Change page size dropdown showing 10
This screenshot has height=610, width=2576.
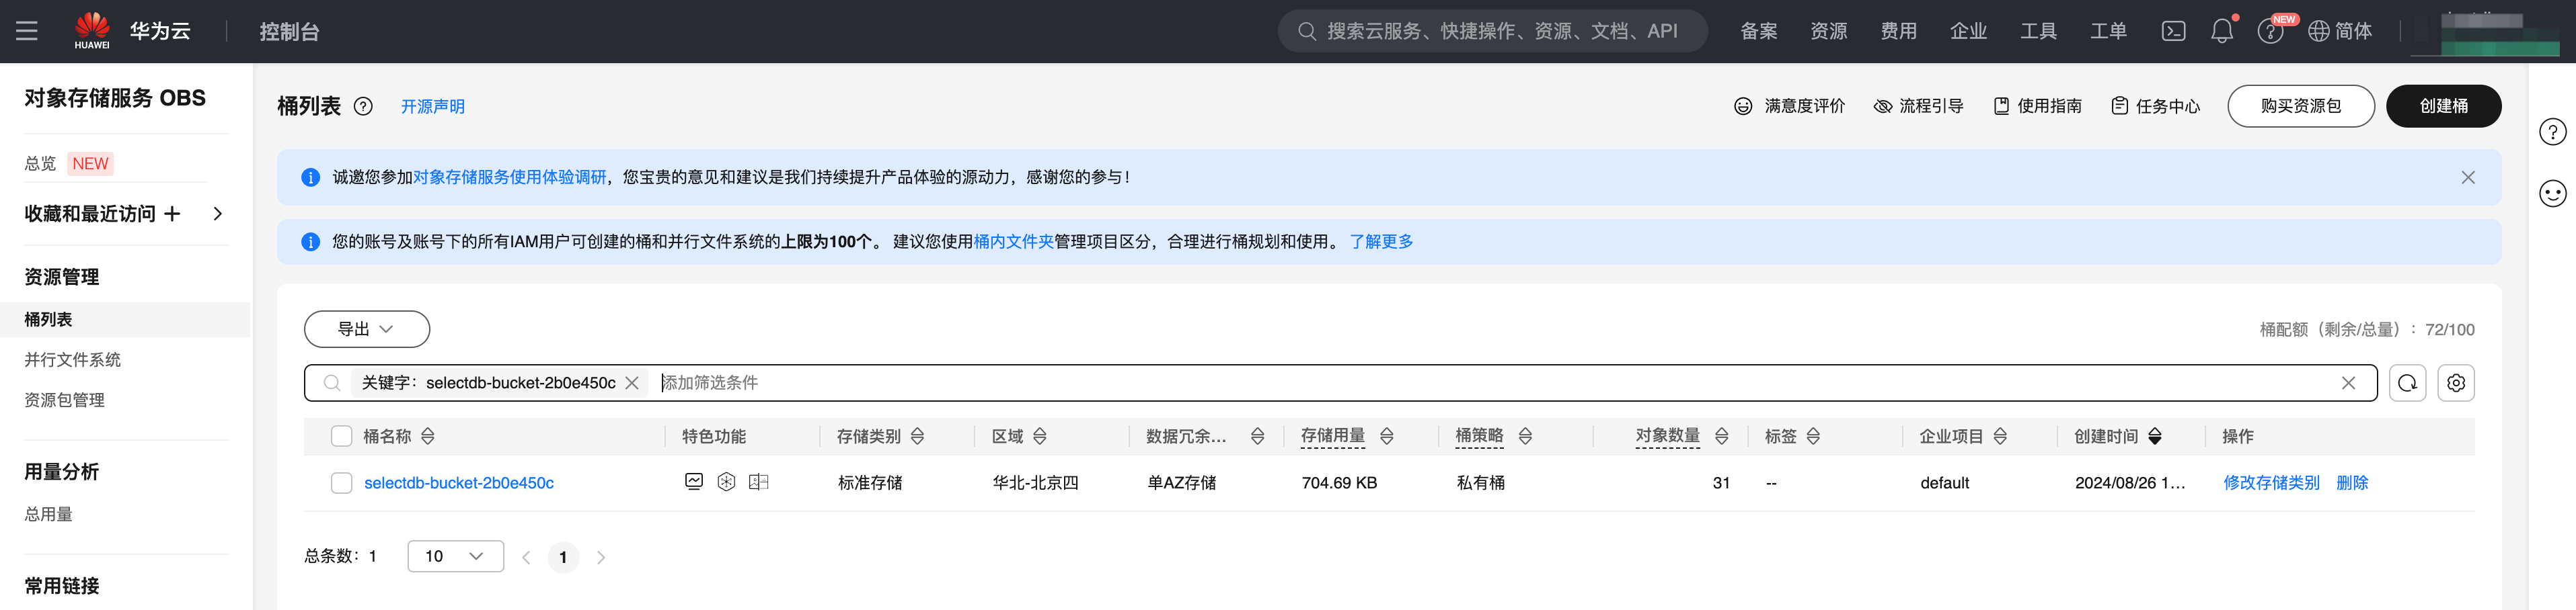pos(456,556)
